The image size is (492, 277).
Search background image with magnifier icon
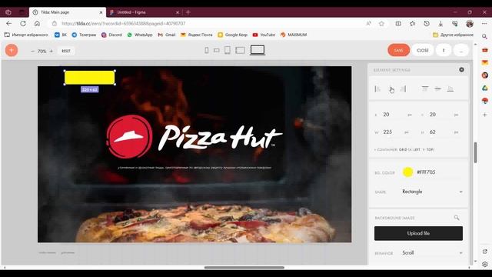457,217
